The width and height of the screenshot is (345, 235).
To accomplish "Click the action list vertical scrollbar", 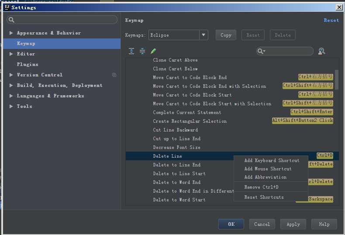I will tap(336, 79).
